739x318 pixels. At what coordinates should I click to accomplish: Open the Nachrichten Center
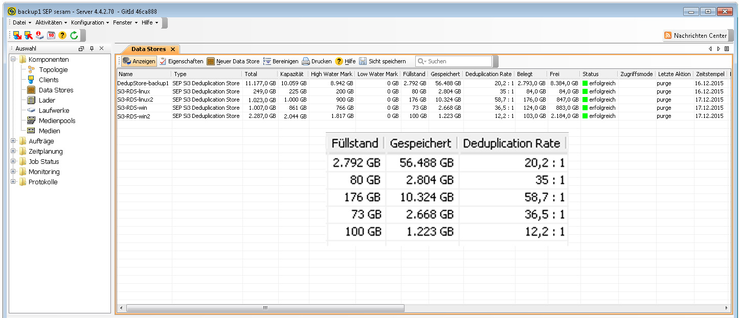tap(697, 35)
